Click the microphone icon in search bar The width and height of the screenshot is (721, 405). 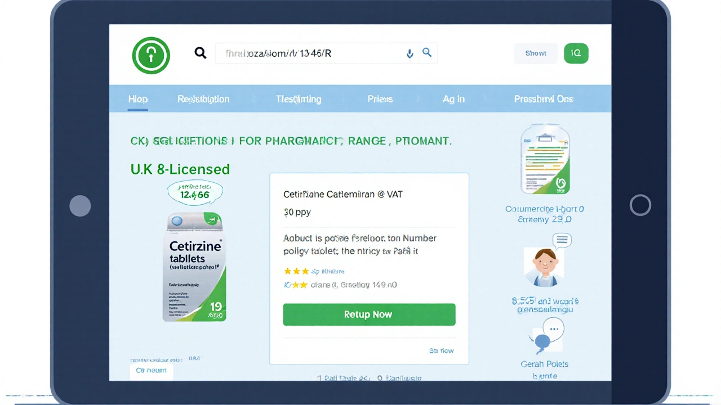tap(410, 53)
